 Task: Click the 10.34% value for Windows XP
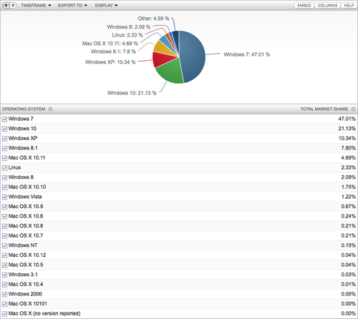pyautogui.click(x=347, y=138)
